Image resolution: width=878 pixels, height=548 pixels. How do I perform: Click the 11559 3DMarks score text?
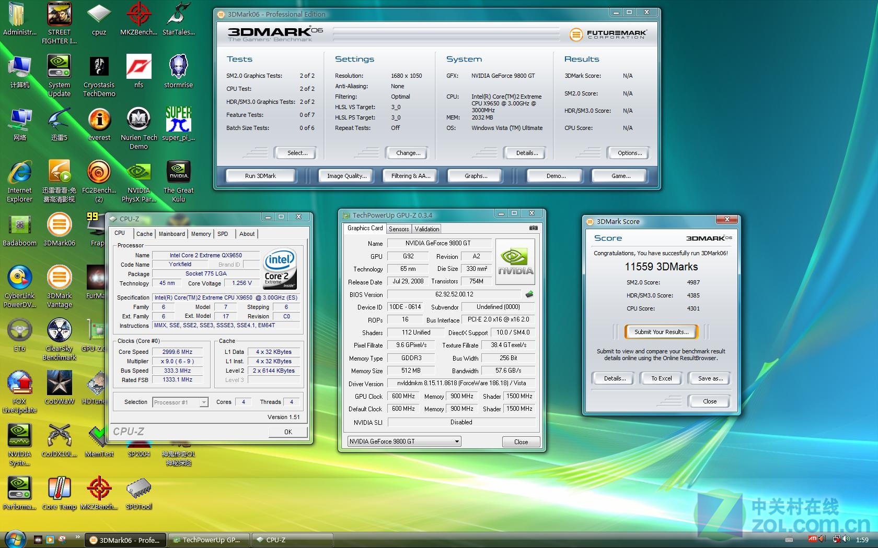tap(661, 267)
